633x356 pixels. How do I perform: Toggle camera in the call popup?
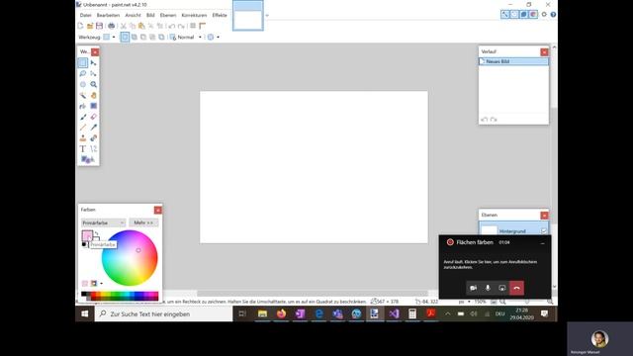(x=473, y=288)
